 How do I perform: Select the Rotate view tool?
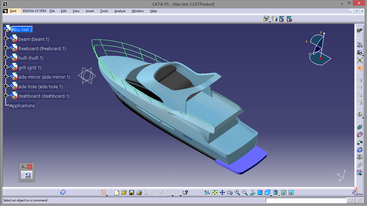230,192
